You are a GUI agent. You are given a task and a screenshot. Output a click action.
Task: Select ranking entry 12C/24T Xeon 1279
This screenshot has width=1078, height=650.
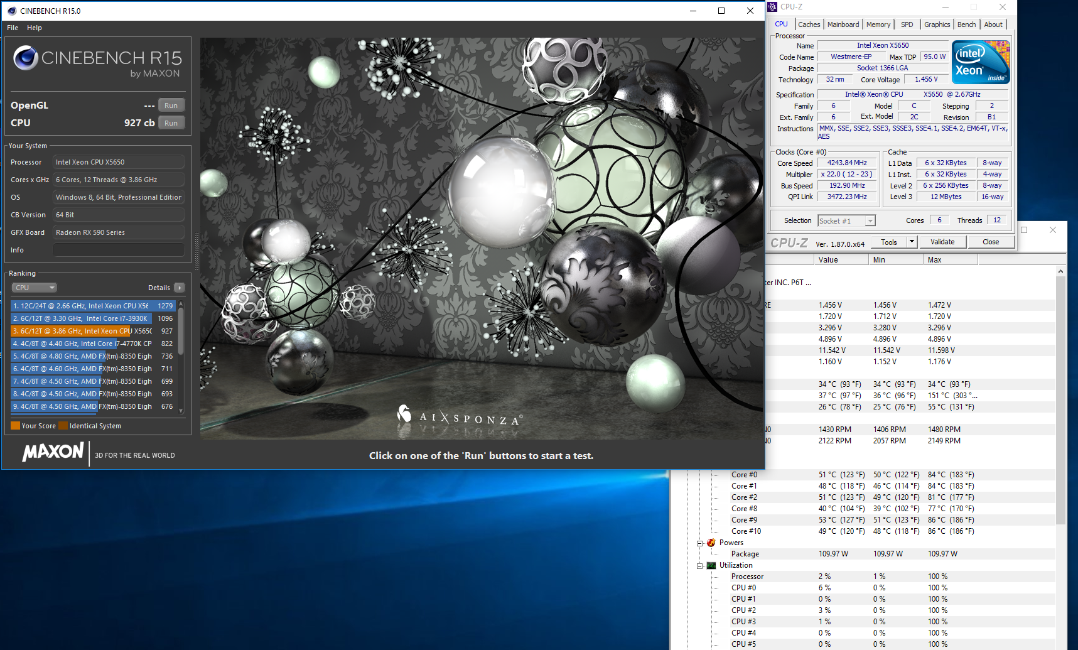[x=93, y=306]
